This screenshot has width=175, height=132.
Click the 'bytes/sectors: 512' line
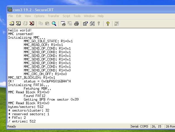pyautogui.click(x=26, y=107)
